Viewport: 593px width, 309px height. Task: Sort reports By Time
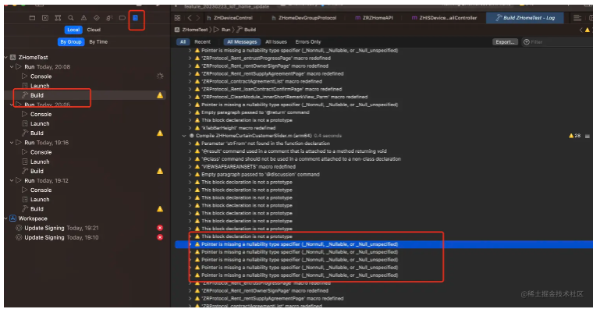98,41
